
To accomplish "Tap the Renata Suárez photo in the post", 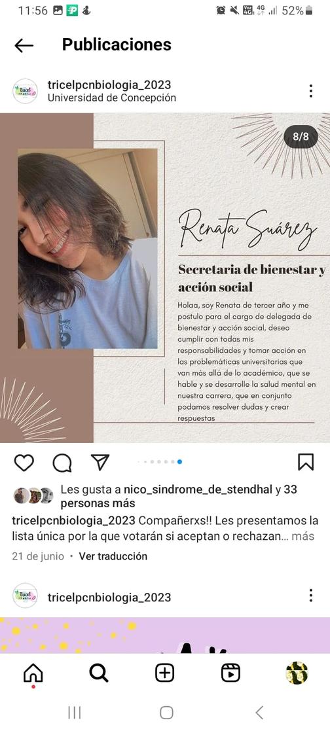I will [x=87, y=249].
